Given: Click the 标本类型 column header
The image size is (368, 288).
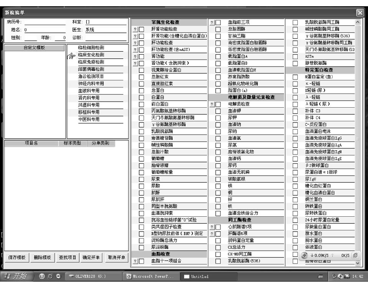Looking at the screenshot, I should (x=72, y=143).
